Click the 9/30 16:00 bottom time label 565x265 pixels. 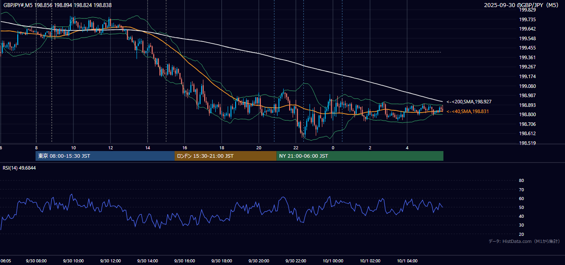pos(185,261)
